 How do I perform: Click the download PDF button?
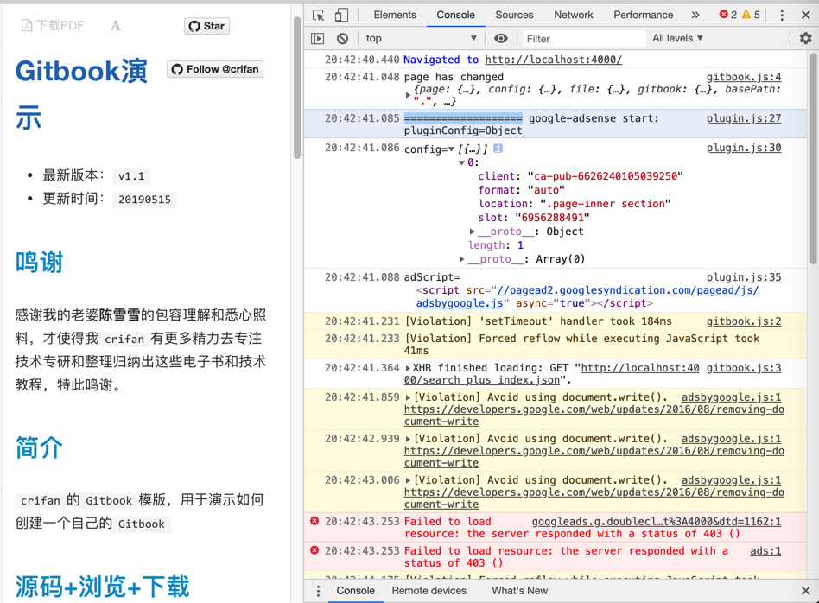pos(53,25)
